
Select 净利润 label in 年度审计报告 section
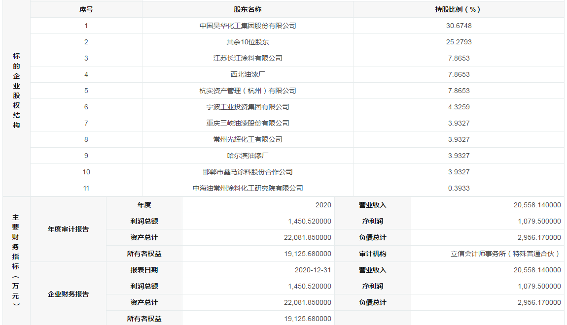(372, 221)
